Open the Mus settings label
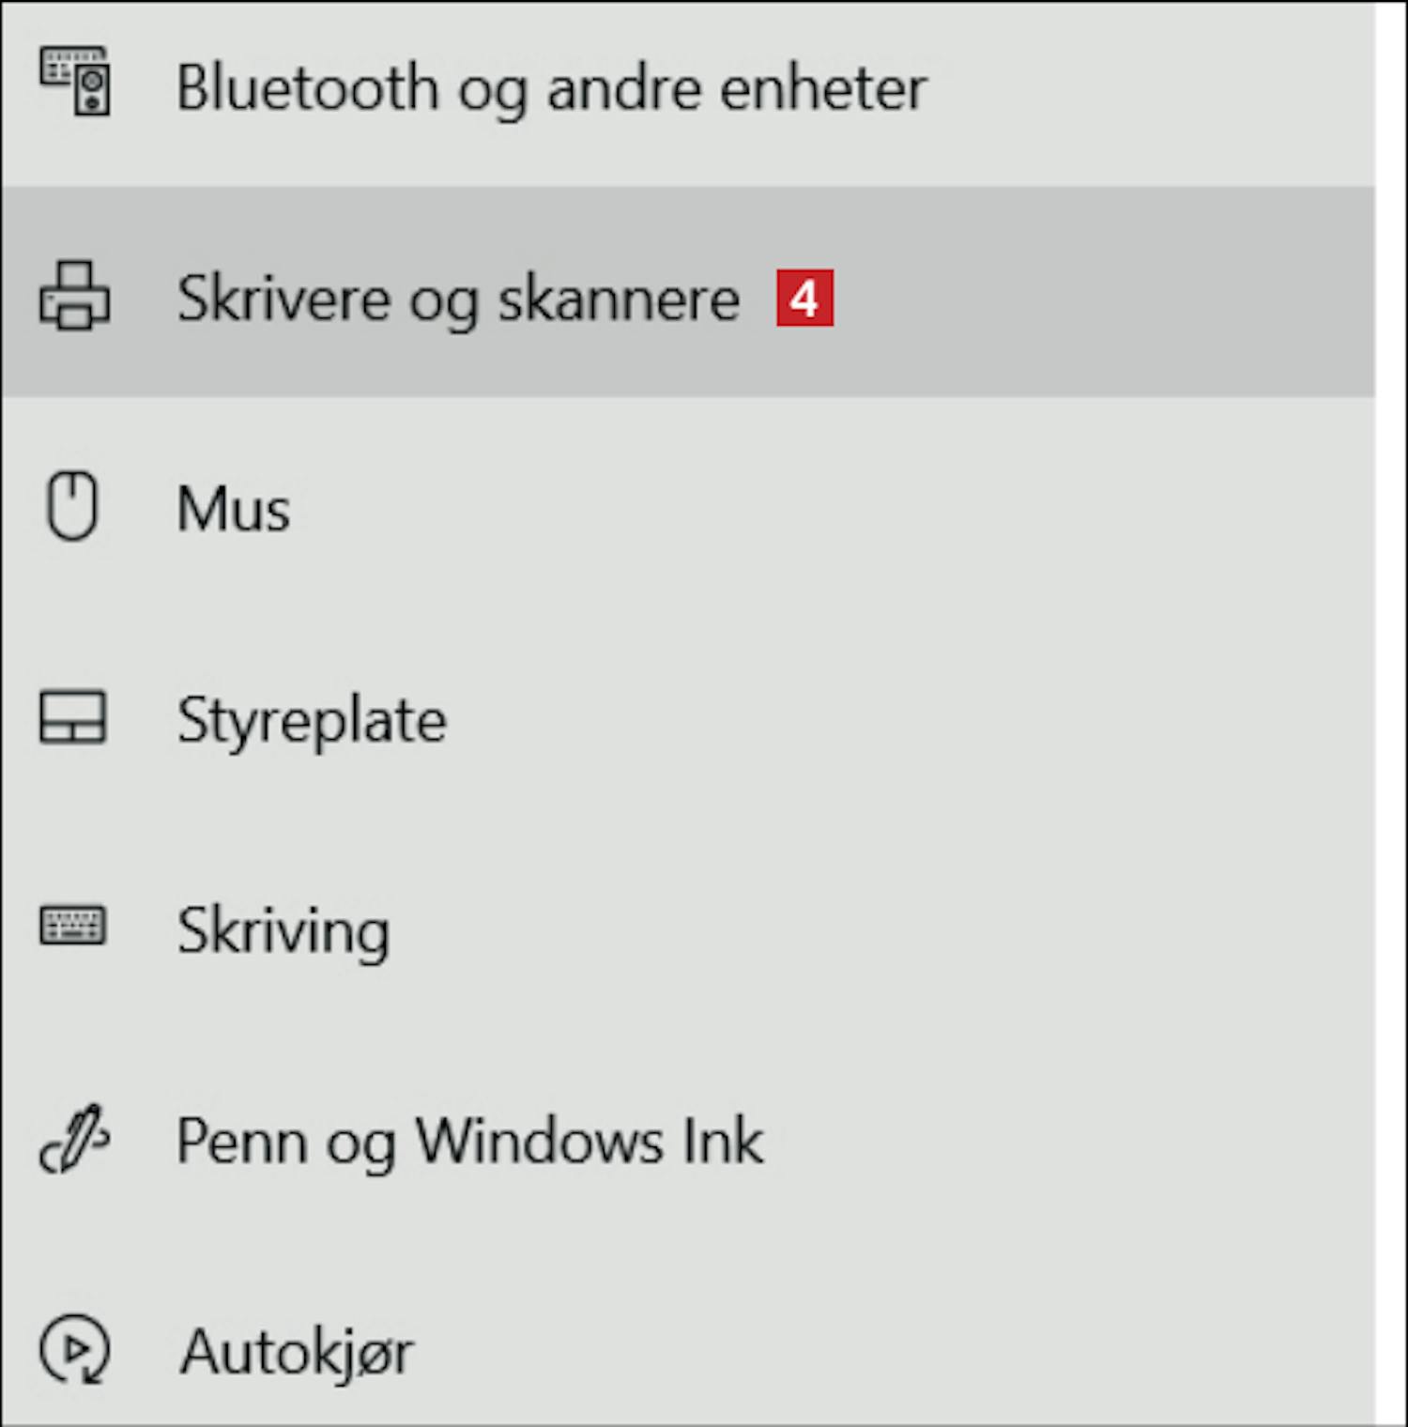1408x1427 pixels. click(234, 510)
